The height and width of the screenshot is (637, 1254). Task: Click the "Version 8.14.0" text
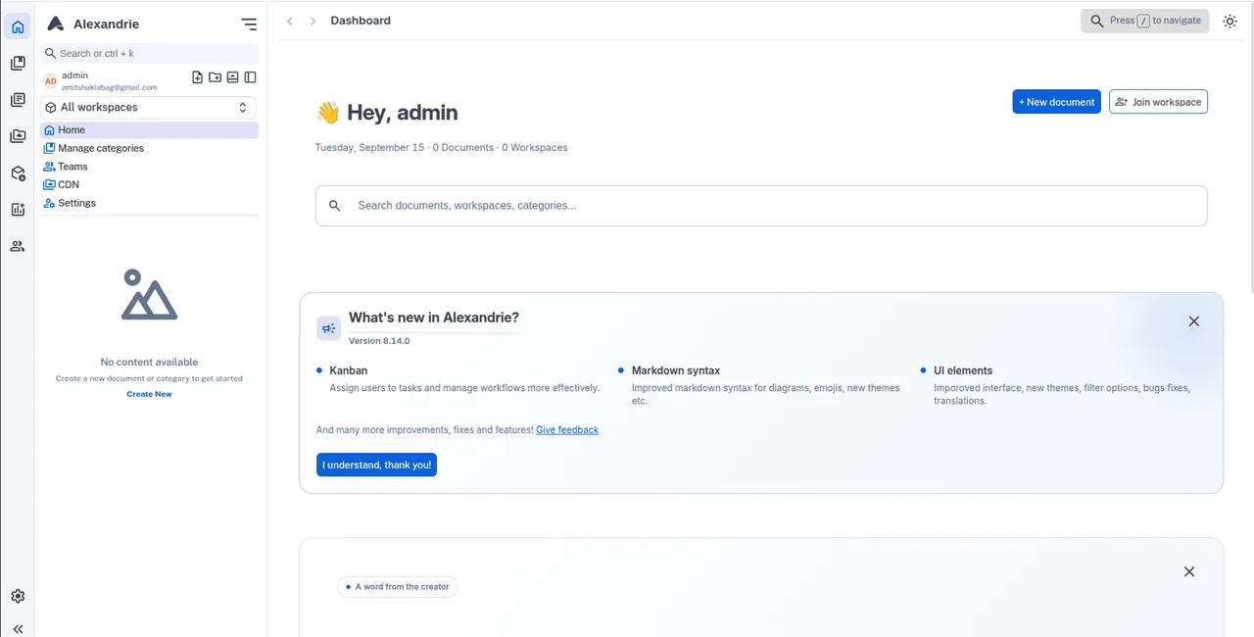(x=379, y=341)
